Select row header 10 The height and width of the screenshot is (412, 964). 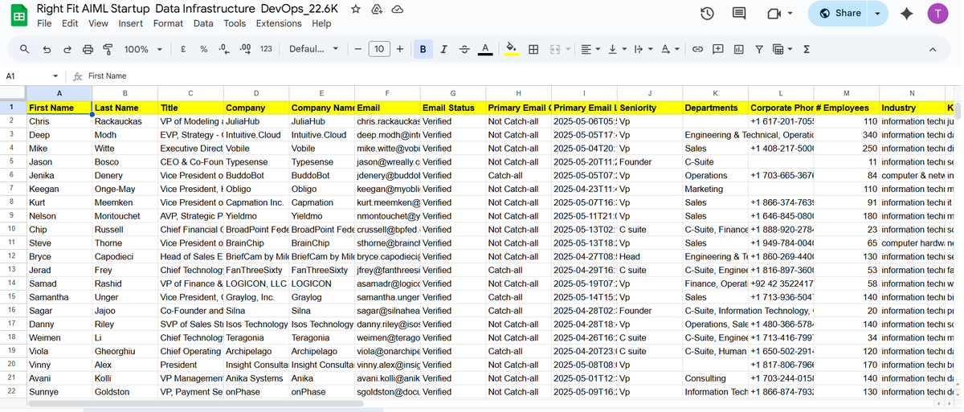pos(11,229)
